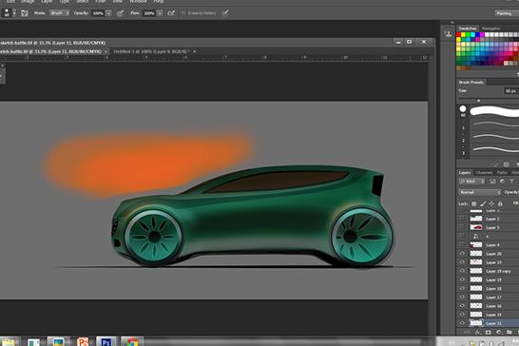This screenshot has width=519, height=346.
Task: Open the Flow slider dropdown arrow
Action: [x=160, y=13]
